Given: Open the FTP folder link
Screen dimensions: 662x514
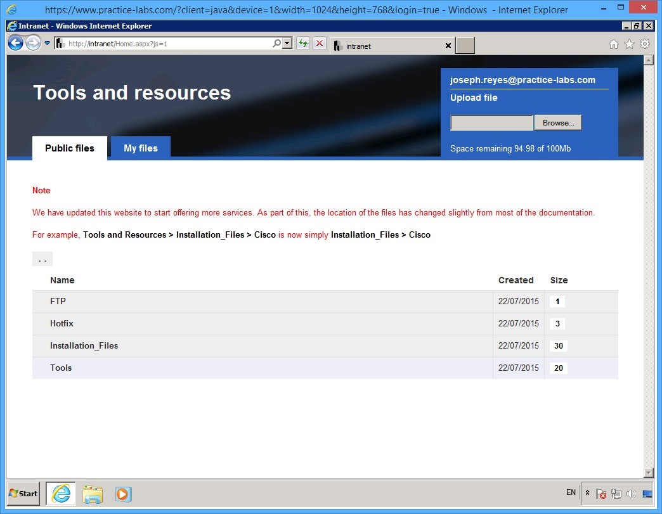Looking at the screenshot, I should click(58, 301).
